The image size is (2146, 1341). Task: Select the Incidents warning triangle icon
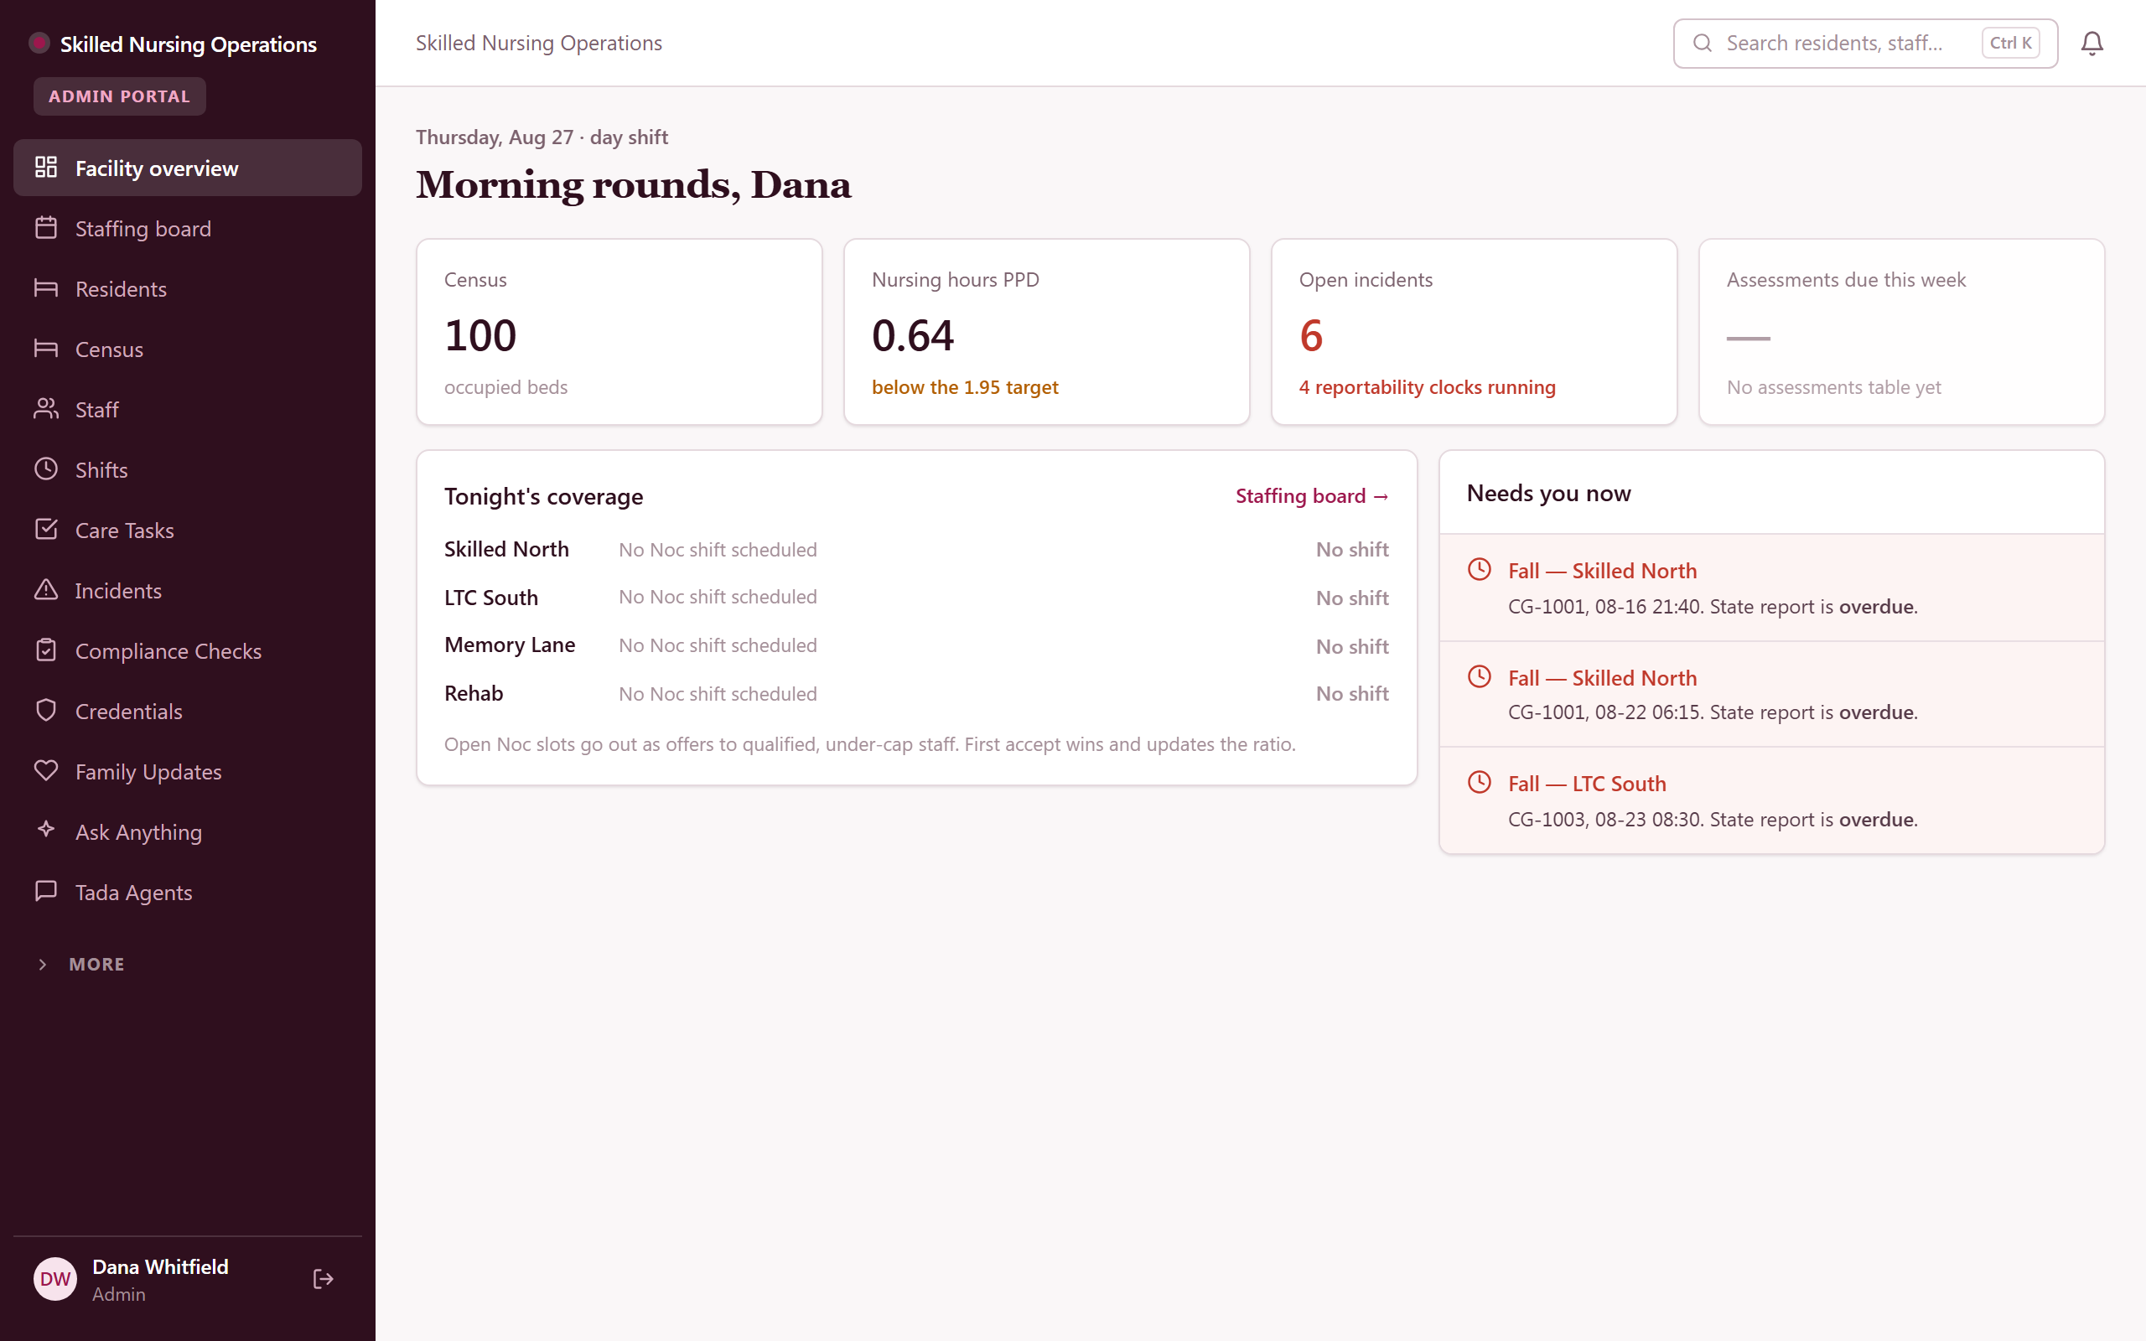point(46,590)
